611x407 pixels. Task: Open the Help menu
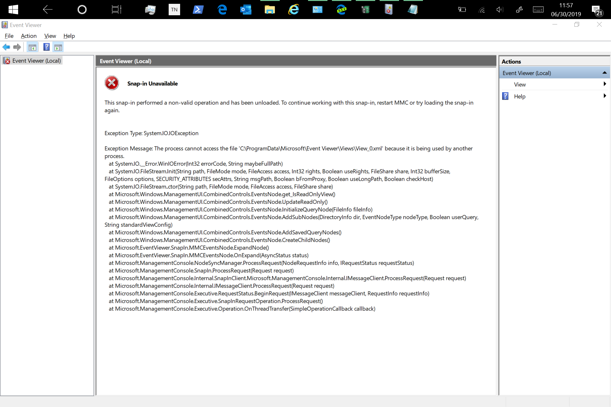click(69, 36)
